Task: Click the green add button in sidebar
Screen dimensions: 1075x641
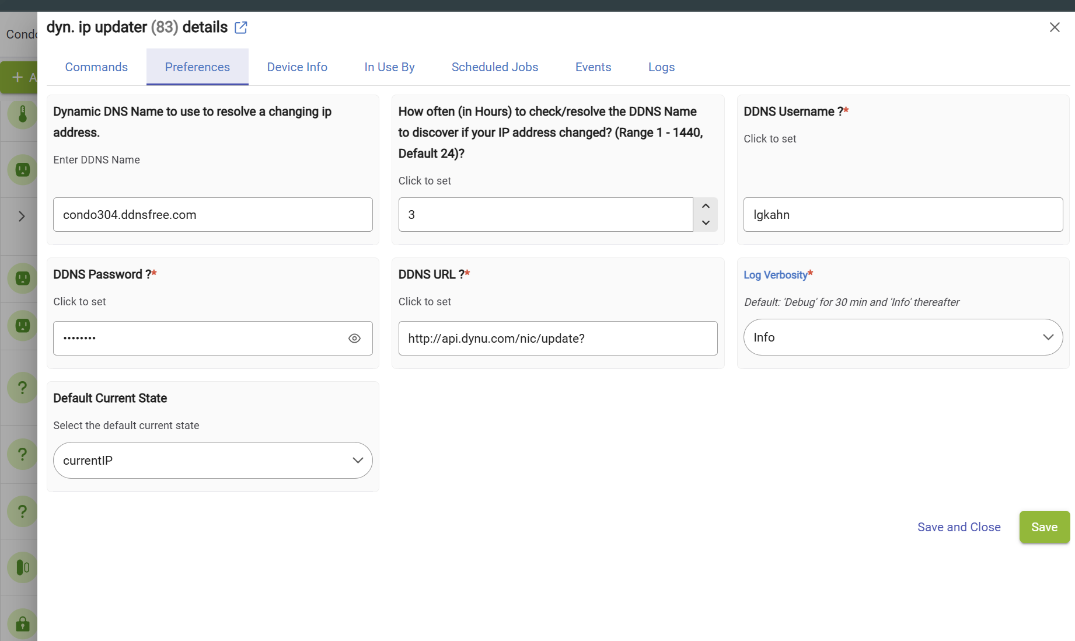Action: (19, 77)
